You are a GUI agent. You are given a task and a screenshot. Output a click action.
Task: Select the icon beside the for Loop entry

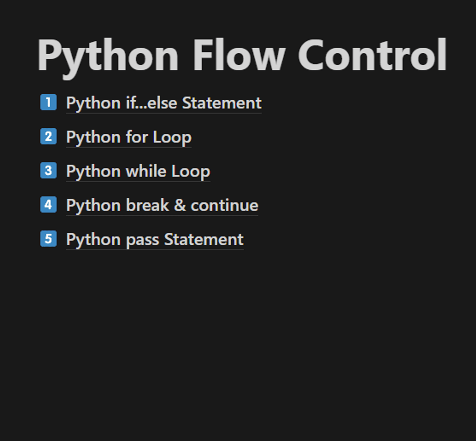[x=48, y=137]
